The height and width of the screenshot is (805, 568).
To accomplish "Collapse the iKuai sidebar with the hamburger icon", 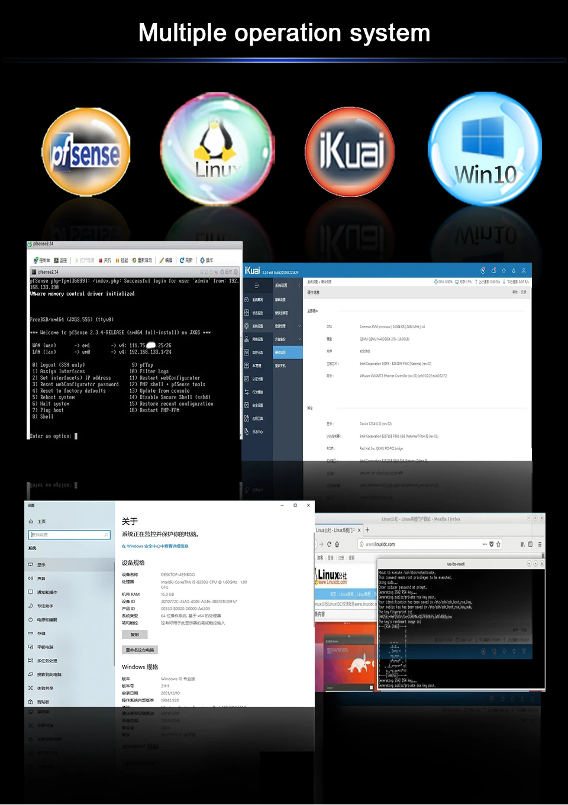I will tap(257, 285).
